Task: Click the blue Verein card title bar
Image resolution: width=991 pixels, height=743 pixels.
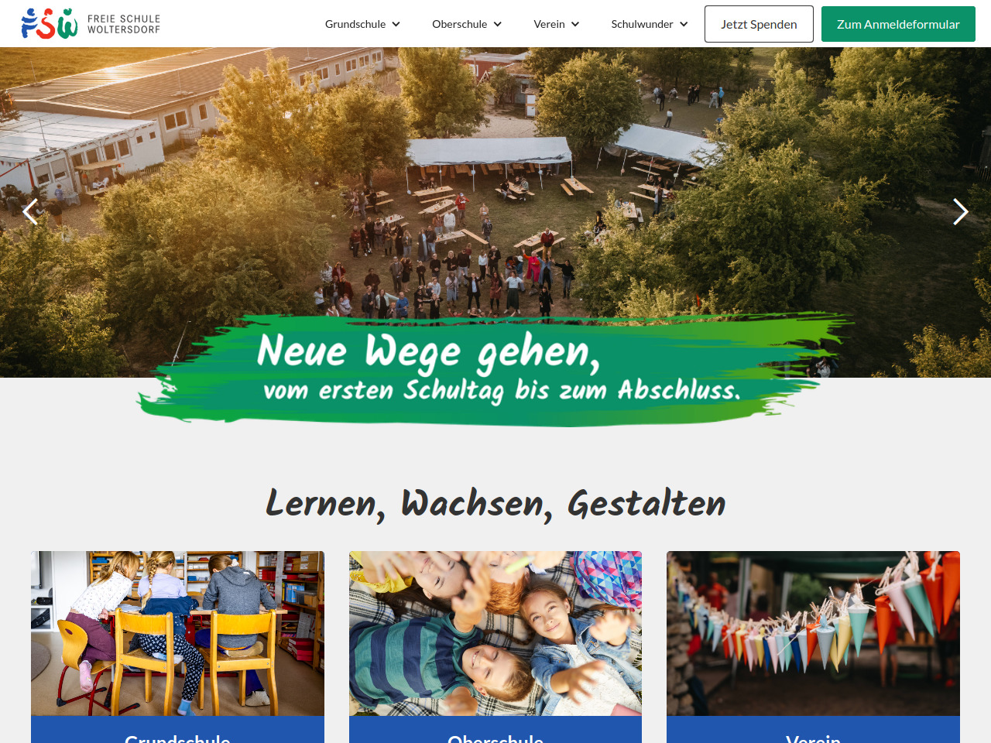Action: pos(813,730)
